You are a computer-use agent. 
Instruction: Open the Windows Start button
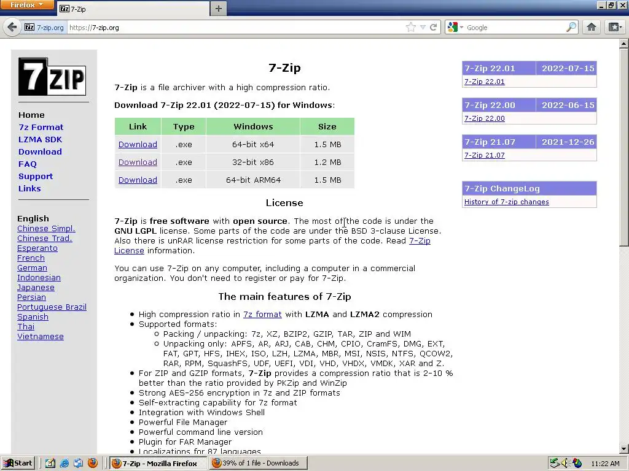point(18,463)
